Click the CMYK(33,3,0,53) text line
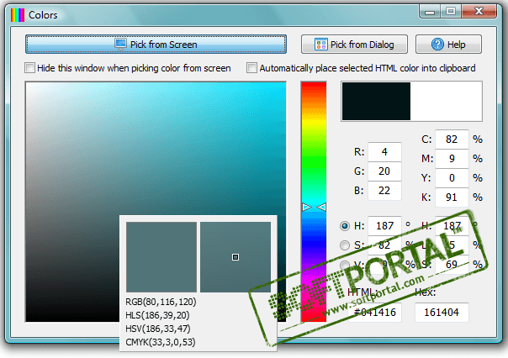This screenshot has height=358, width=508. pos(161,342)
